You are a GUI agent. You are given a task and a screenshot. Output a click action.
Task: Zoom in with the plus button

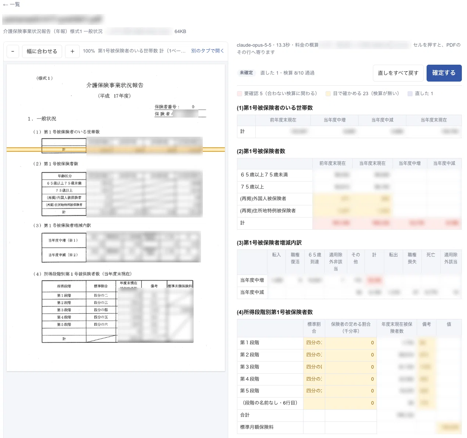click(72, 51)
